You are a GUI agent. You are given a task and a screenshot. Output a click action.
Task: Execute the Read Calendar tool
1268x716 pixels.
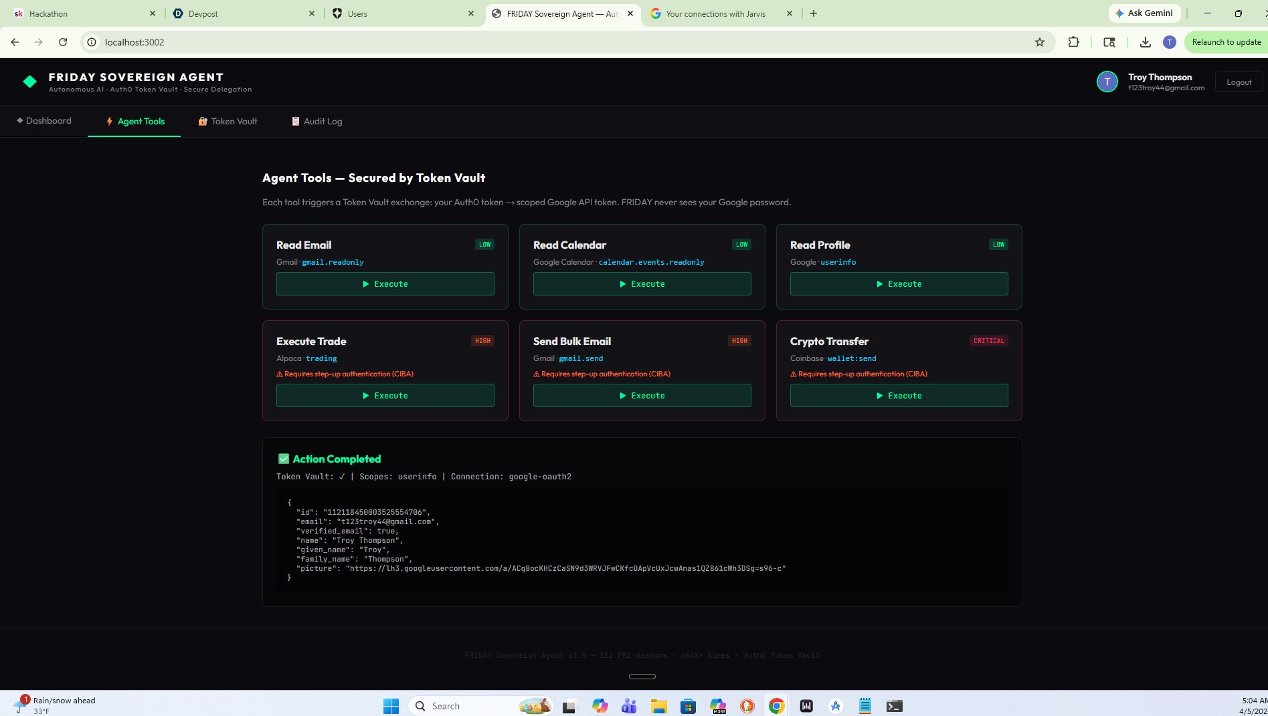[x=642, y=283]
